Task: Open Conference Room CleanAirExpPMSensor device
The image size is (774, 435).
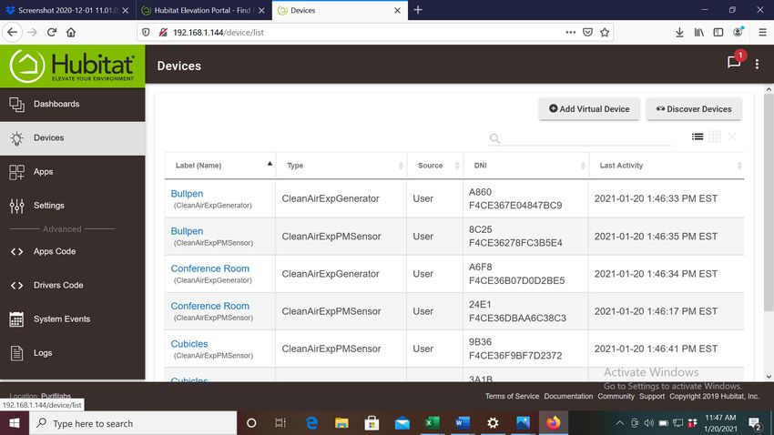Action: pos(209,307)
